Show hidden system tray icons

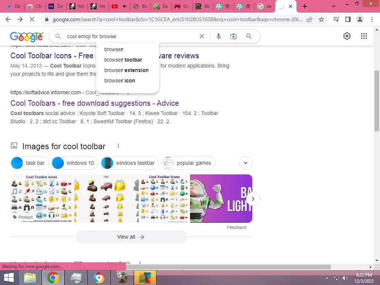(x=327, y=278)
